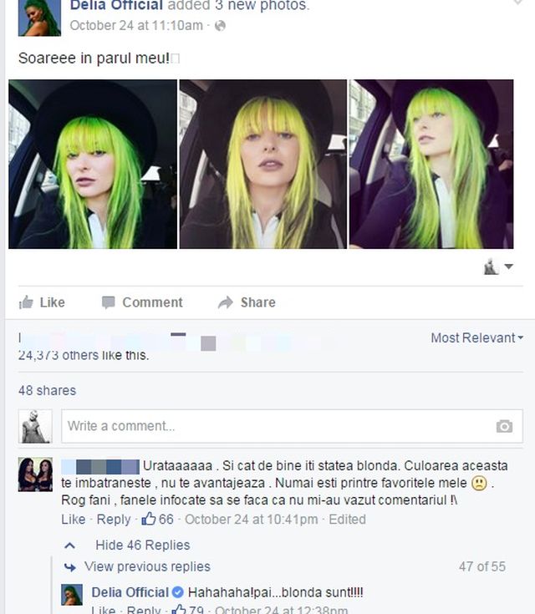Click the camera icon in the comment box
Screen dimensions: 535x614
pos(504,426)
